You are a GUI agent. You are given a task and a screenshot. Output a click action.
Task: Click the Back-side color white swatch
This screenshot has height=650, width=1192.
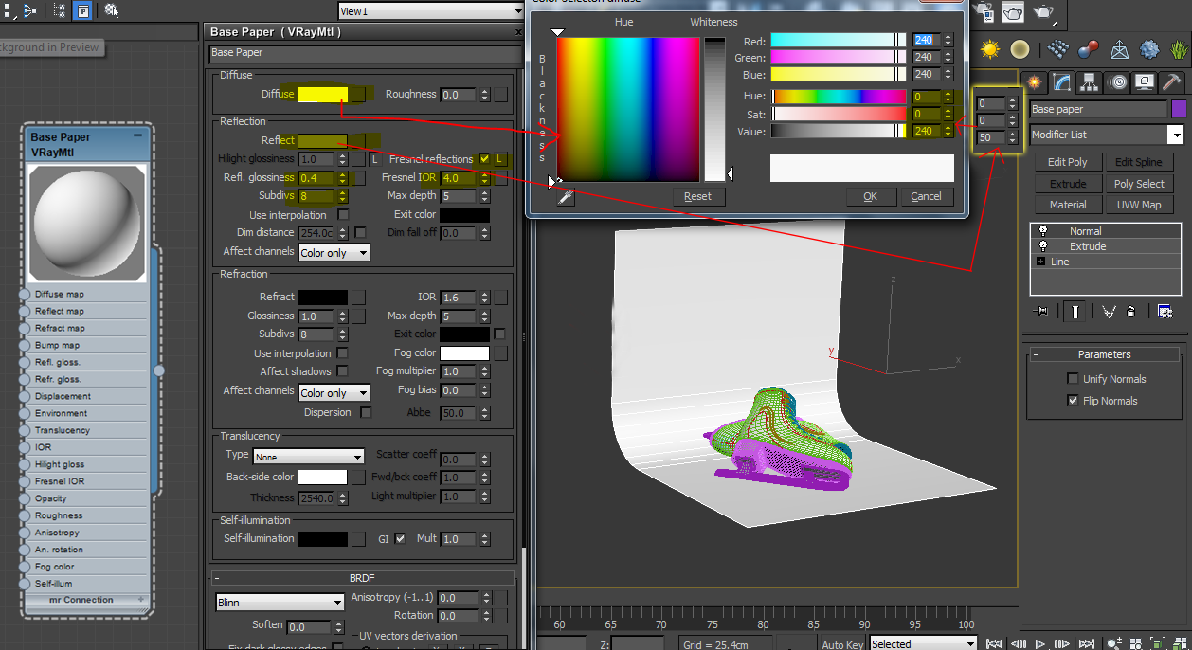322,478
